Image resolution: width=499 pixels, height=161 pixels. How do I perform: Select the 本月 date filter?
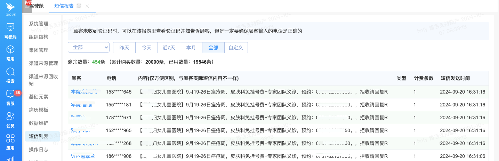(x=191, y=48)
